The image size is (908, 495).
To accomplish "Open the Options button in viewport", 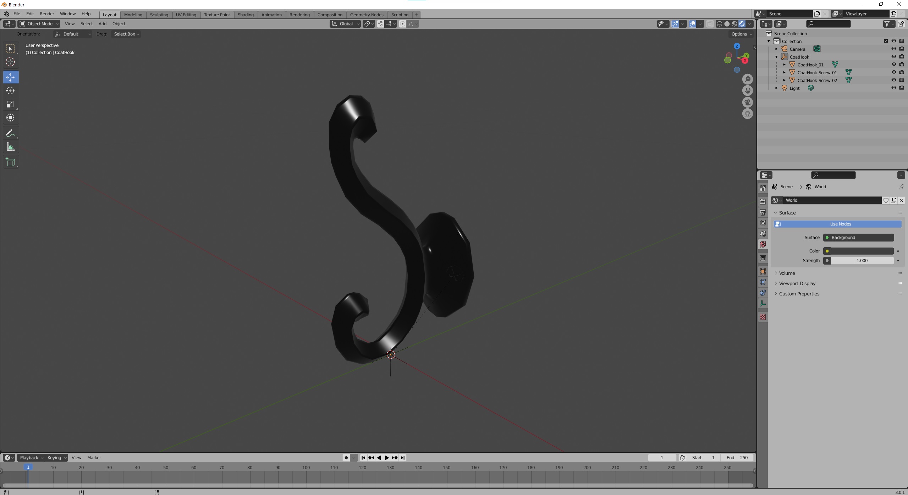I will tap(741, 34).
